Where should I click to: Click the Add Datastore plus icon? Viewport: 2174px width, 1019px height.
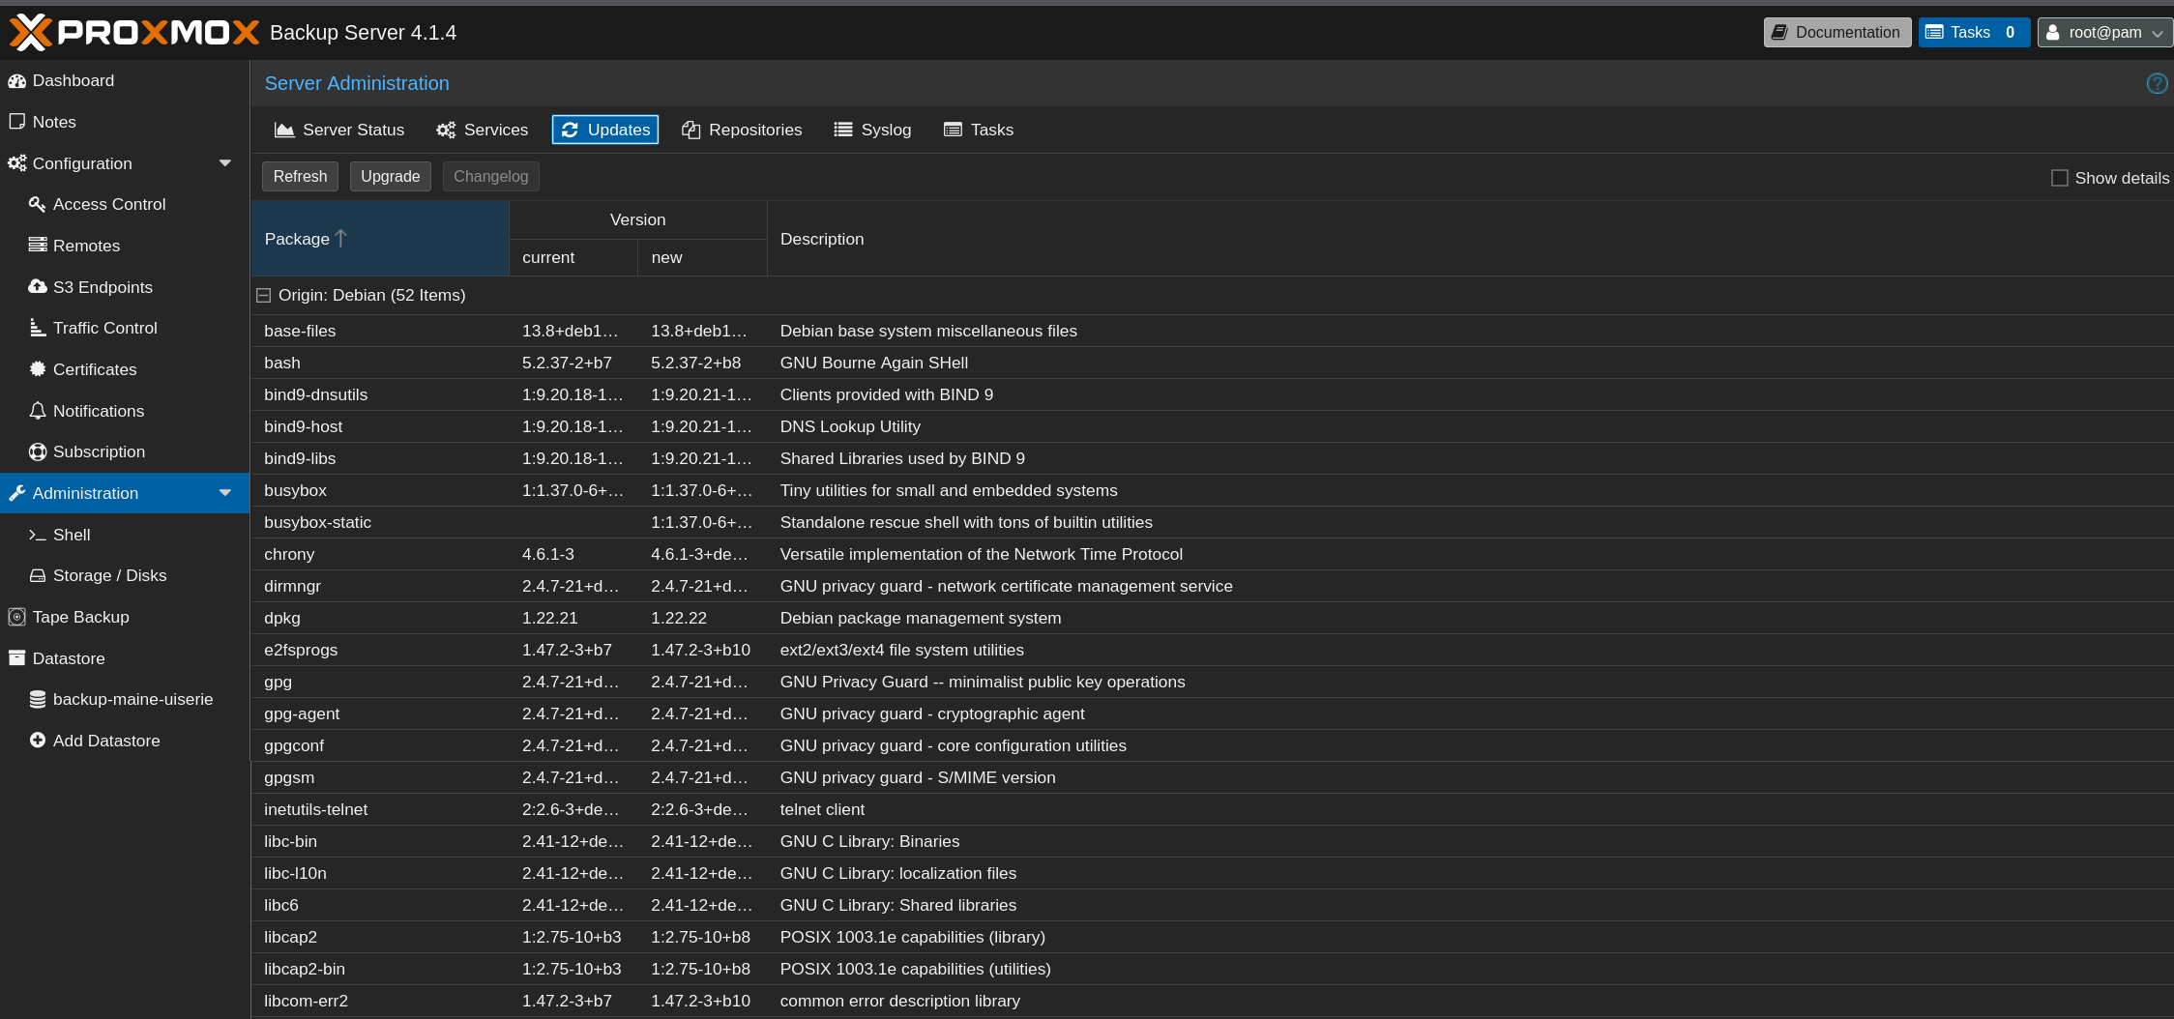pos(38,741)
